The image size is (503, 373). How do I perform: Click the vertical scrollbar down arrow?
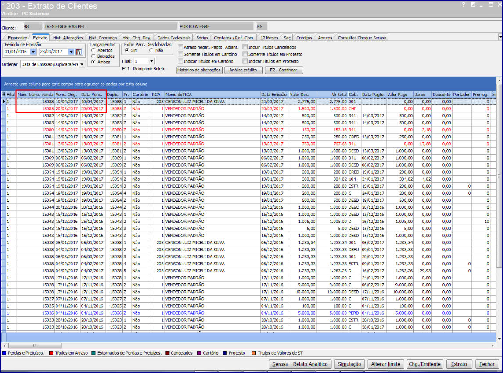coord(499,339)
